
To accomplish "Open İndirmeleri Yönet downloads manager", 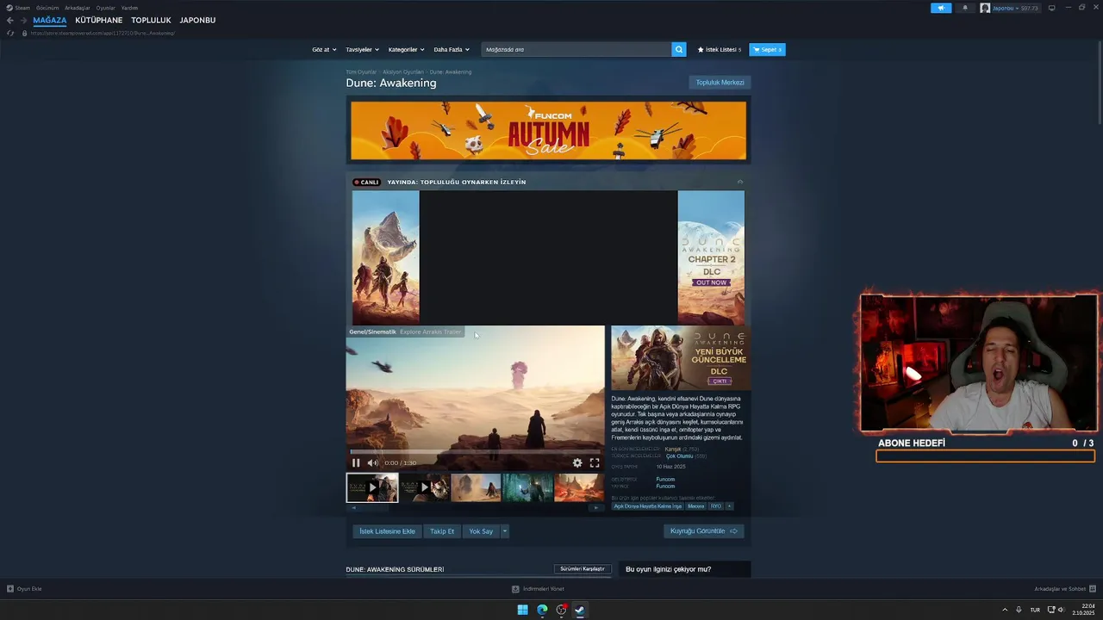I will (539, 589).
